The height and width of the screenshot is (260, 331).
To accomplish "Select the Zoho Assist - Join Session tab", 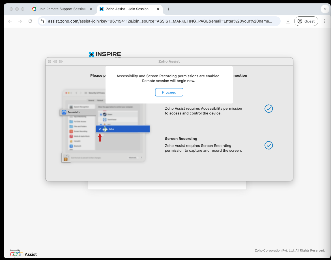I will 130,9.
